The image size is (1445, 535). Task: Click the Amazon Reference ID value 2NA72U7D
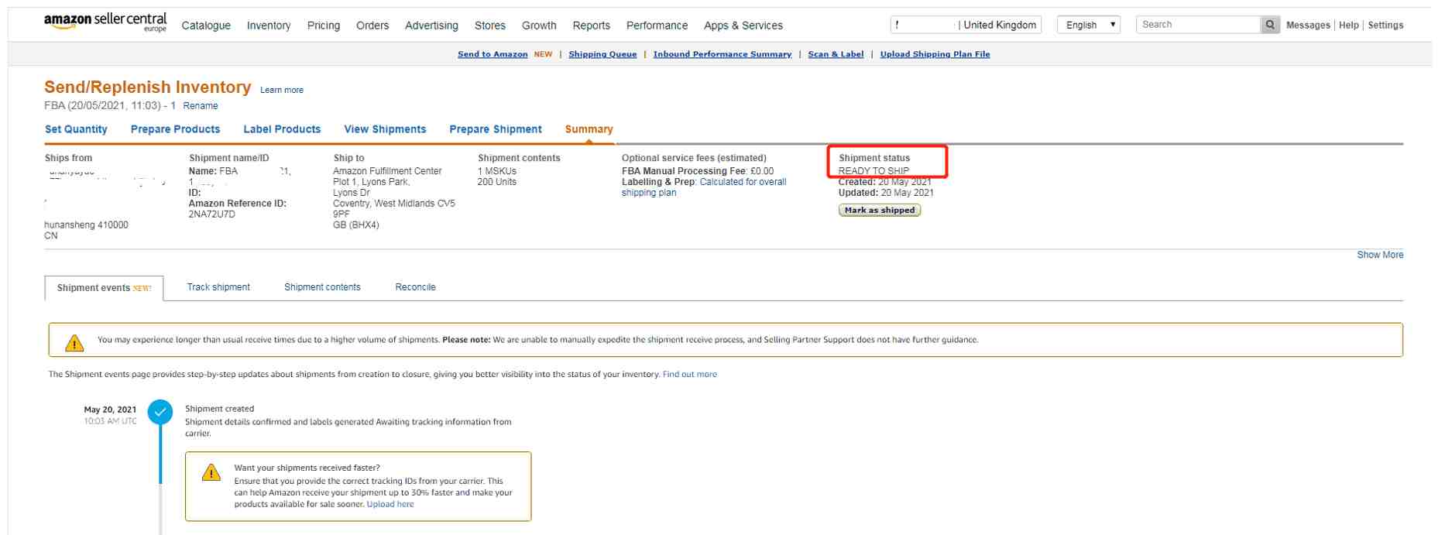pos(212,214)
